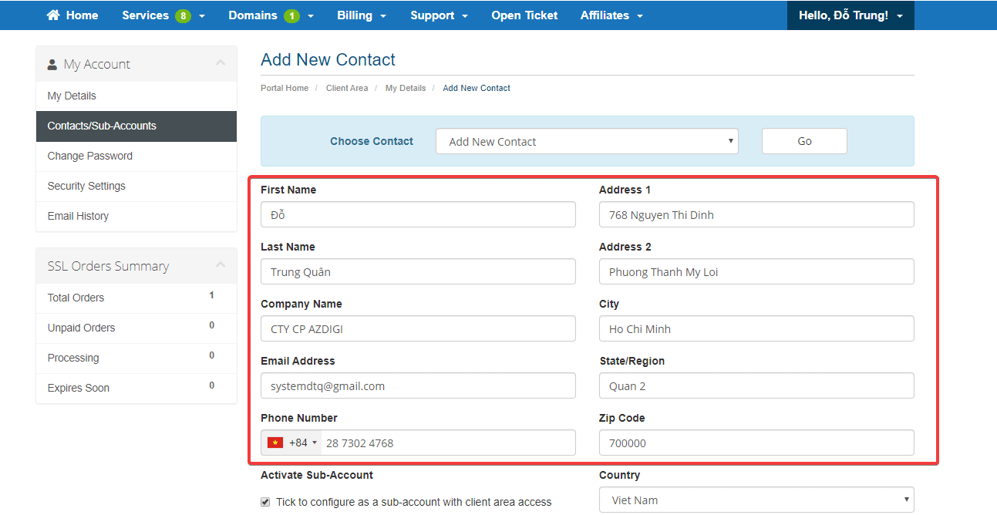
Task: Click the My Account user icon
Action: [52, 65]
